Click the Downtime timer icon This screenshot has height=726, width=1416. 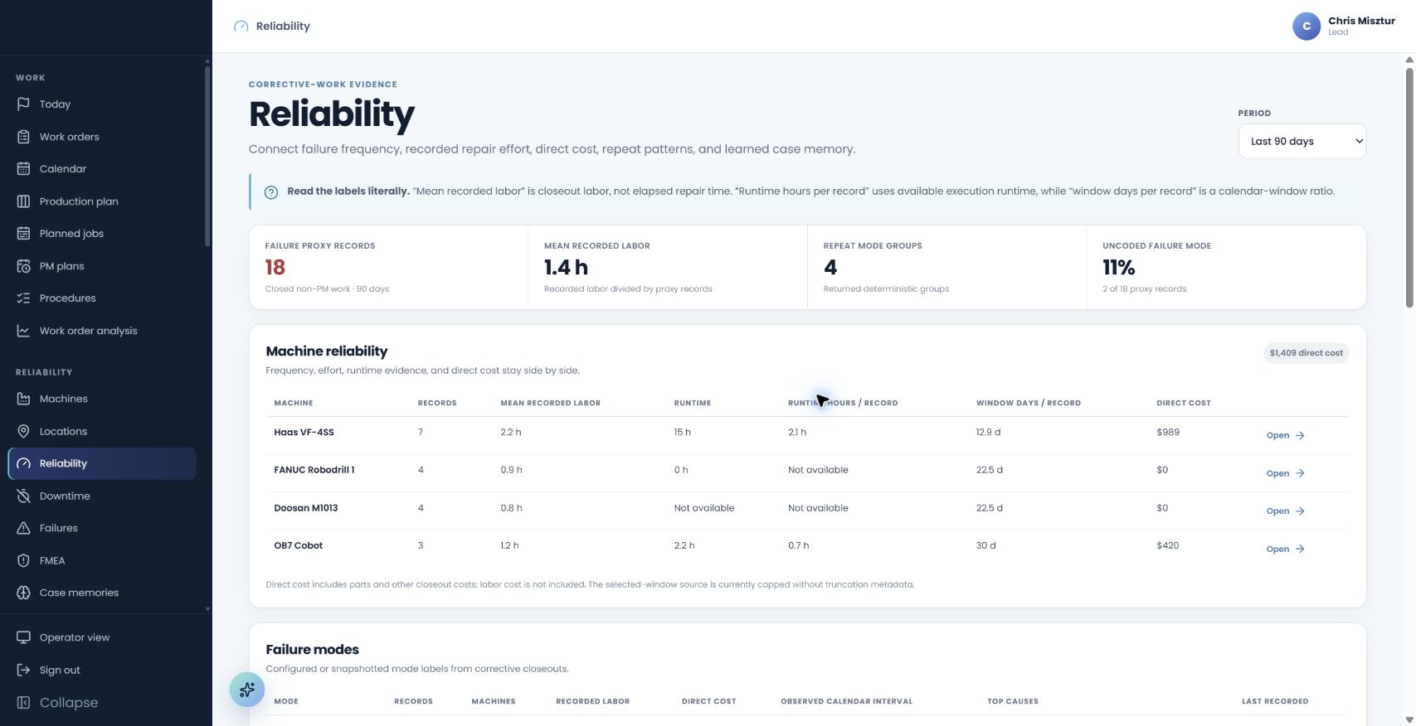point(23,496)
